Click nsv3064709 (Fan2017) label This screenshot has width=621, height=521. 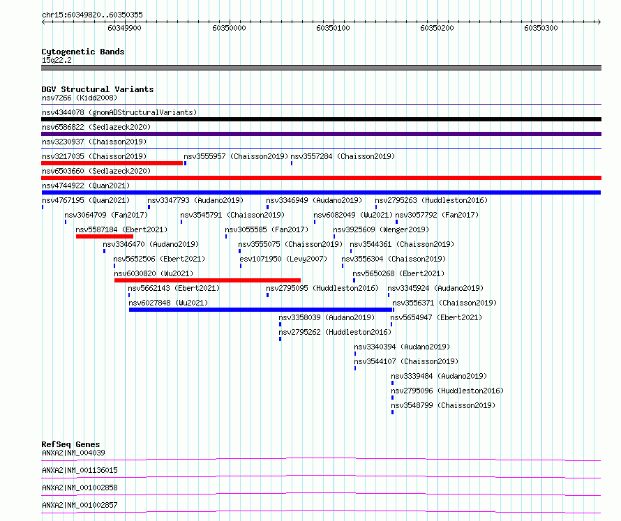[x=106, y=215]
